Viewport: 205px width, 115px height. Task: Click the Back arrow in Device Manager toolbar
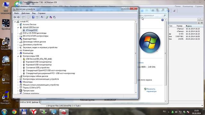tap(15, 17)
